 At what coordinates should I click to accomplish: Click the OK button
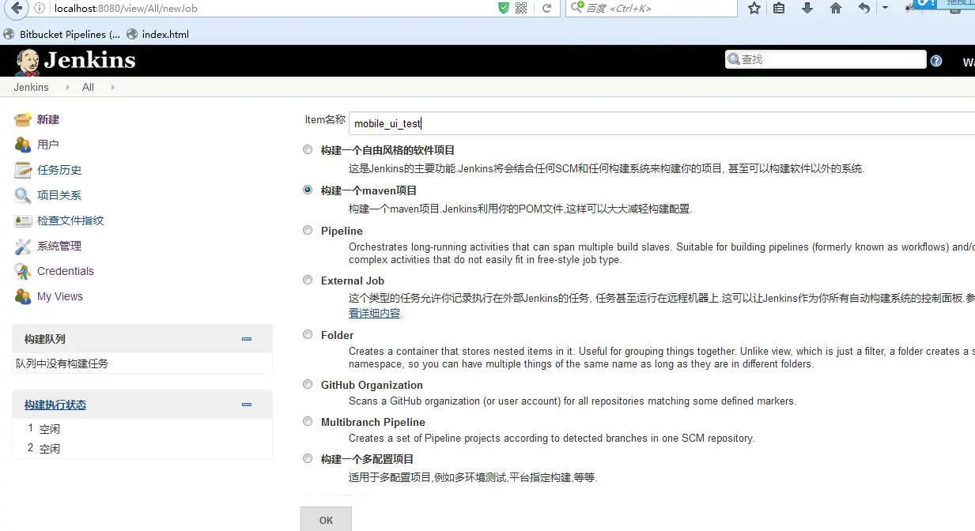click(326, 520)
